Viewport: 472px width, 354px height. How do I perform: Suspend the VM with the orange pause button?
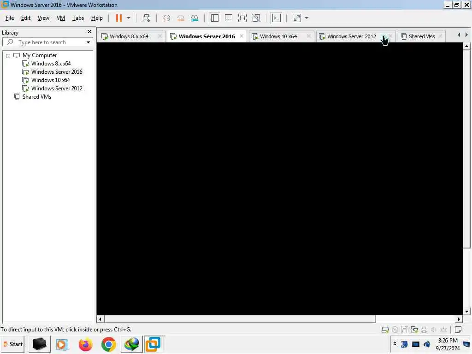tap(119, 18)
